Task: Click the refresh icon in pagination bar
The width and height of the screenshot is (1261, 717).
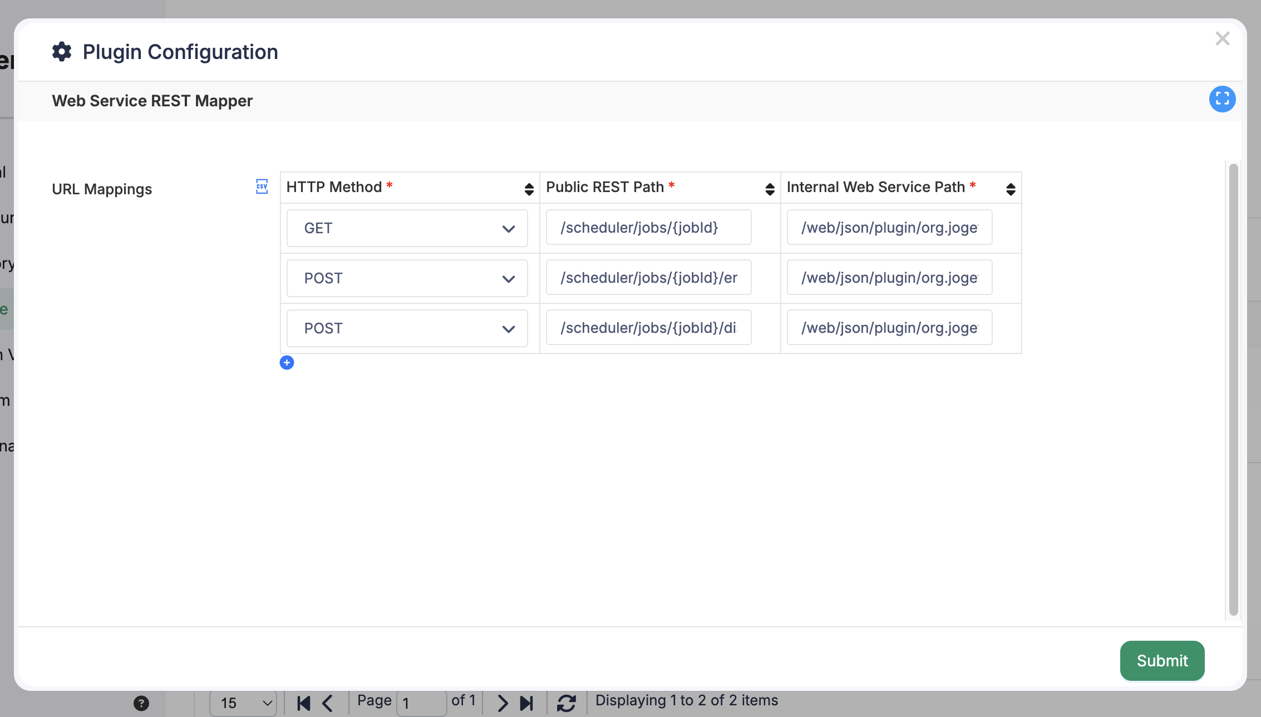Action: point(567,703)
